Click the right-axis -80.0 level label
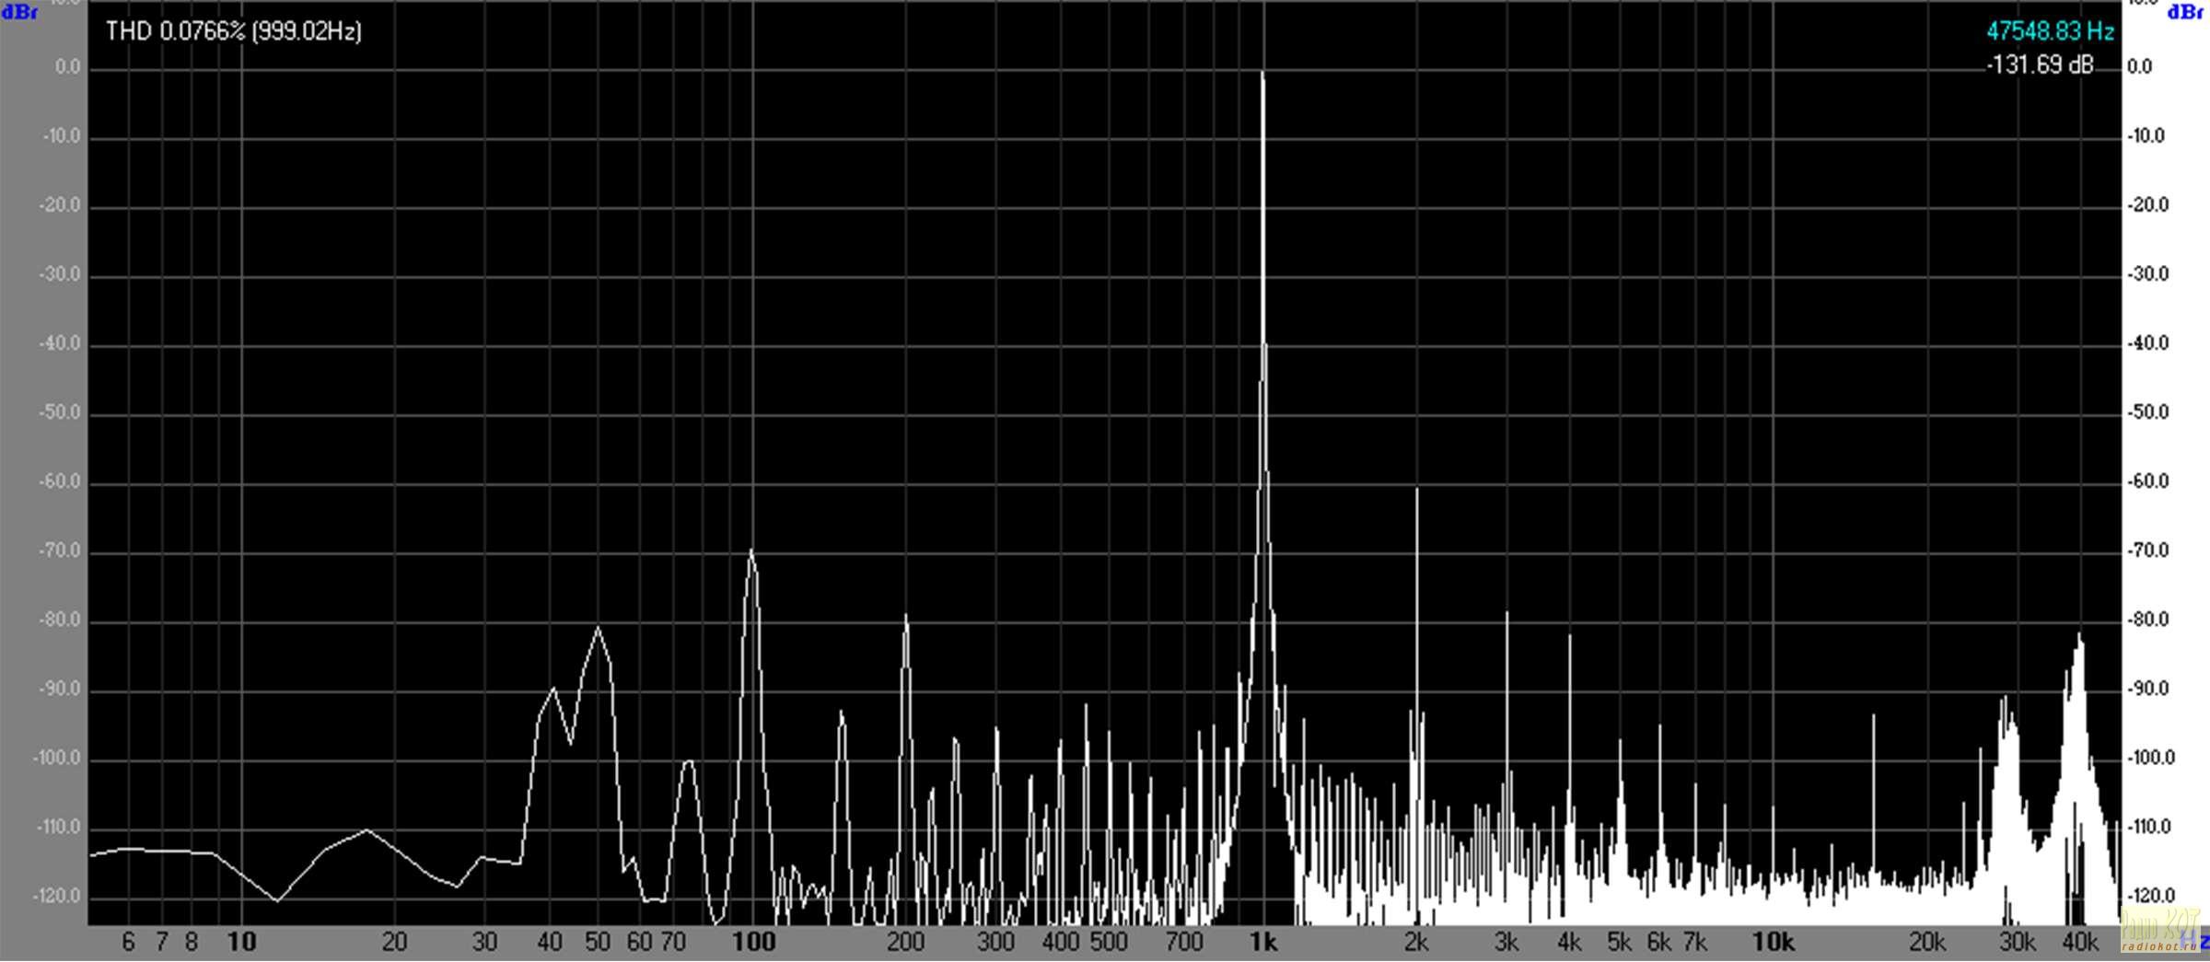The image size is (2210, 962). [2147, 620]
